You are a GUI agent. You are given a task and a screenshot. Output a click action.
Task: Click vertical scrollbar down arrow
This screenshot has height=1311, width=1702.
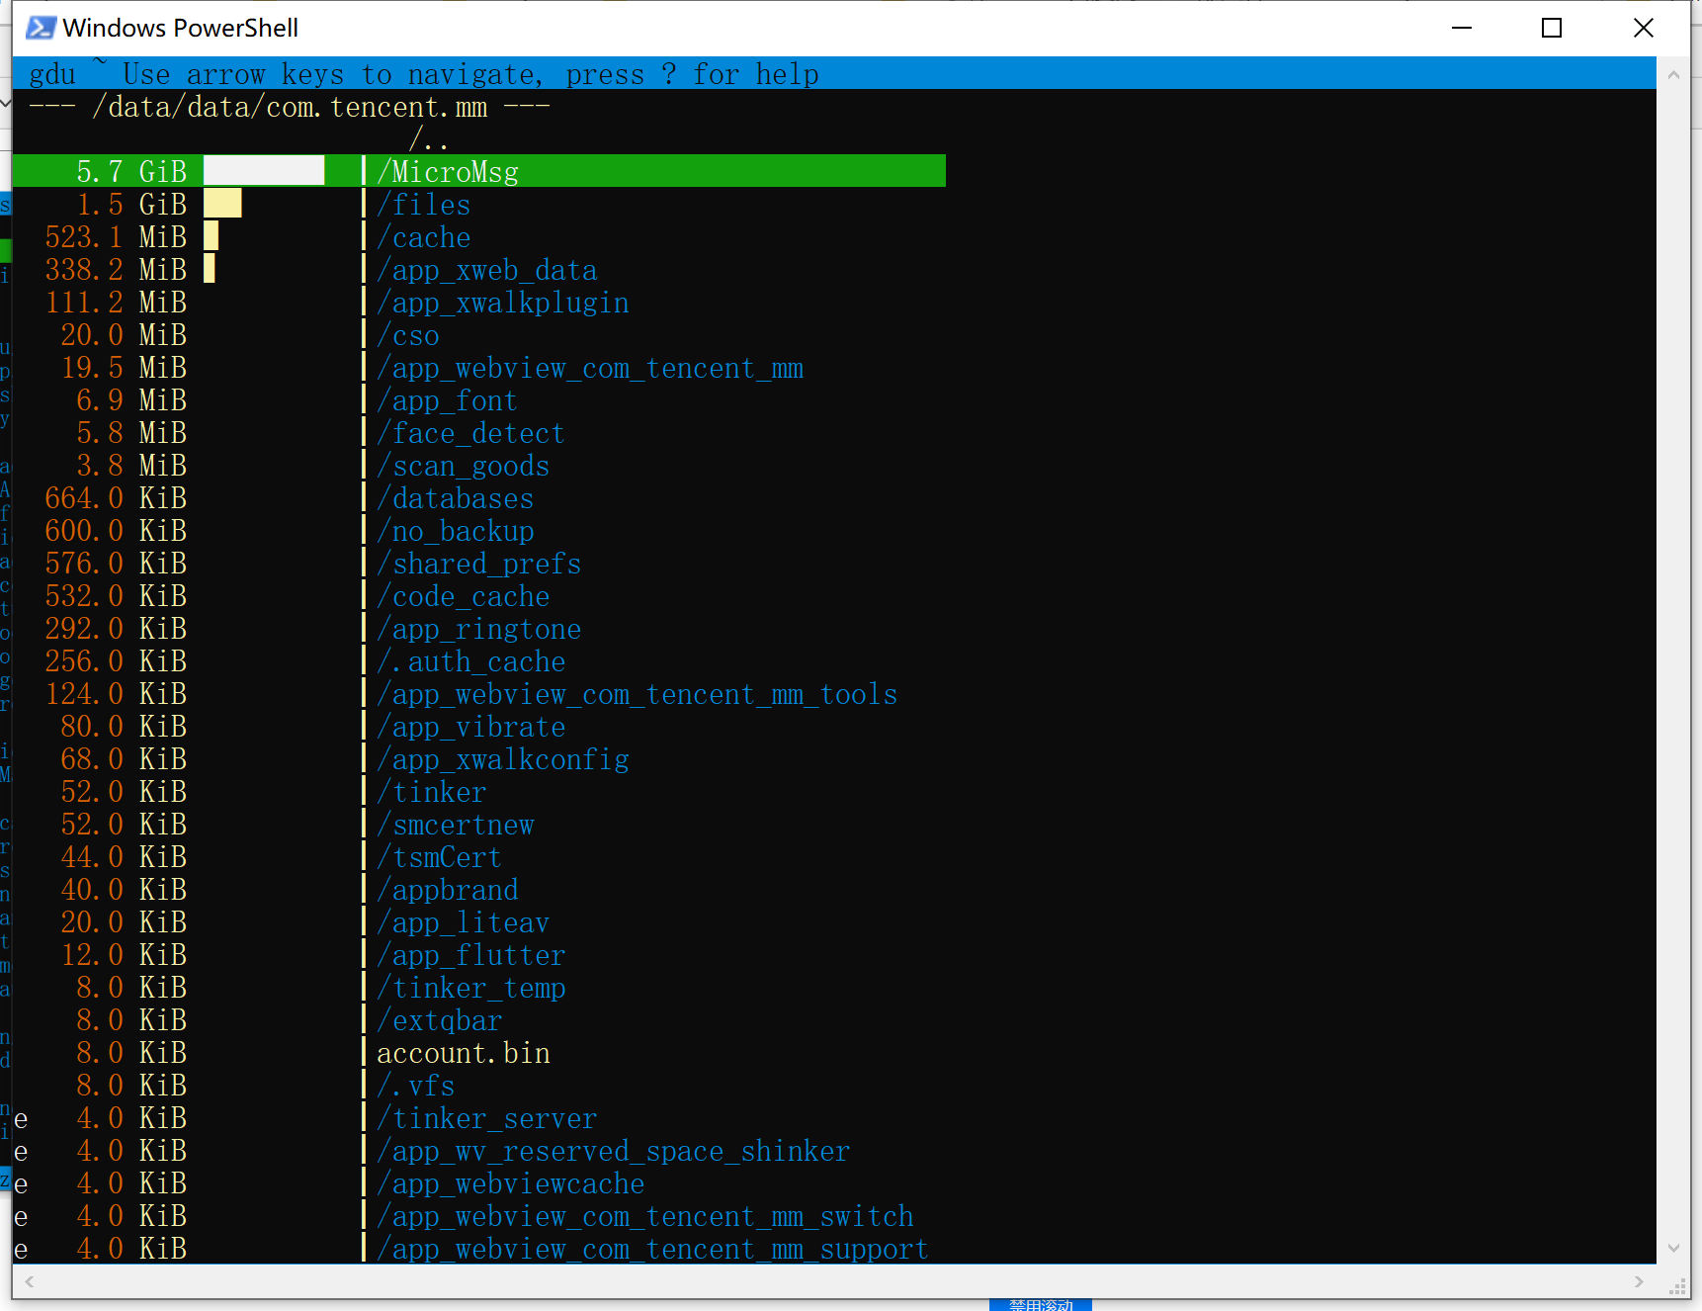[x=1673, y=1248]
